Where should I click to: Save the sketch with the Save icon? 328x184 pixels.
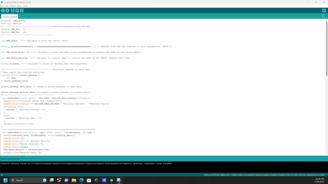(x=21, y=11)
